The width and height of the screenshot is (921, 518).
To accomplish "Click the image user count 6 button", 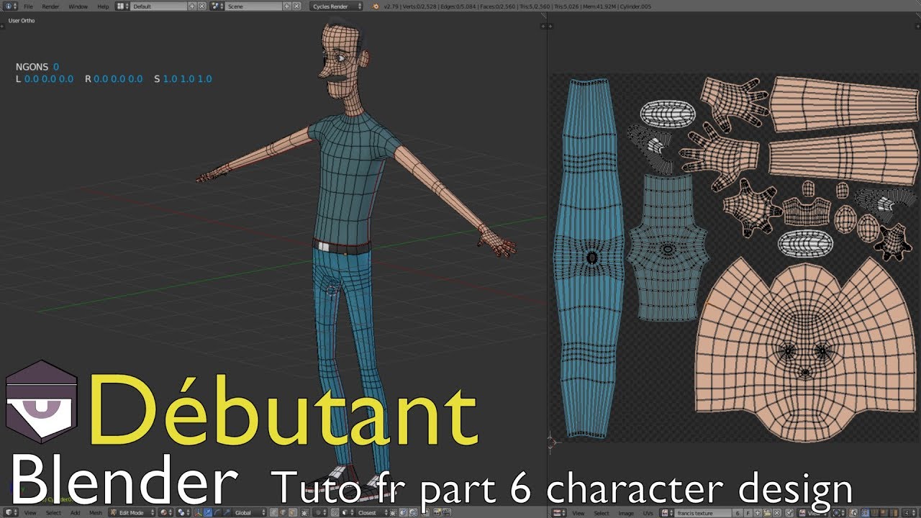I will (738, 513).
